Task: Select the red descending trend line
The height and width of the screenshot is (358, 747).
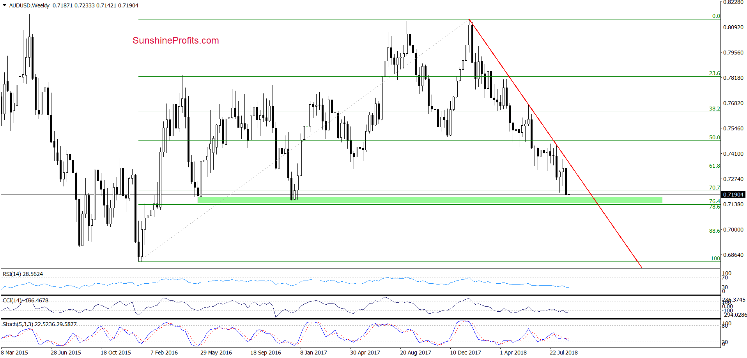Action: 555,144
